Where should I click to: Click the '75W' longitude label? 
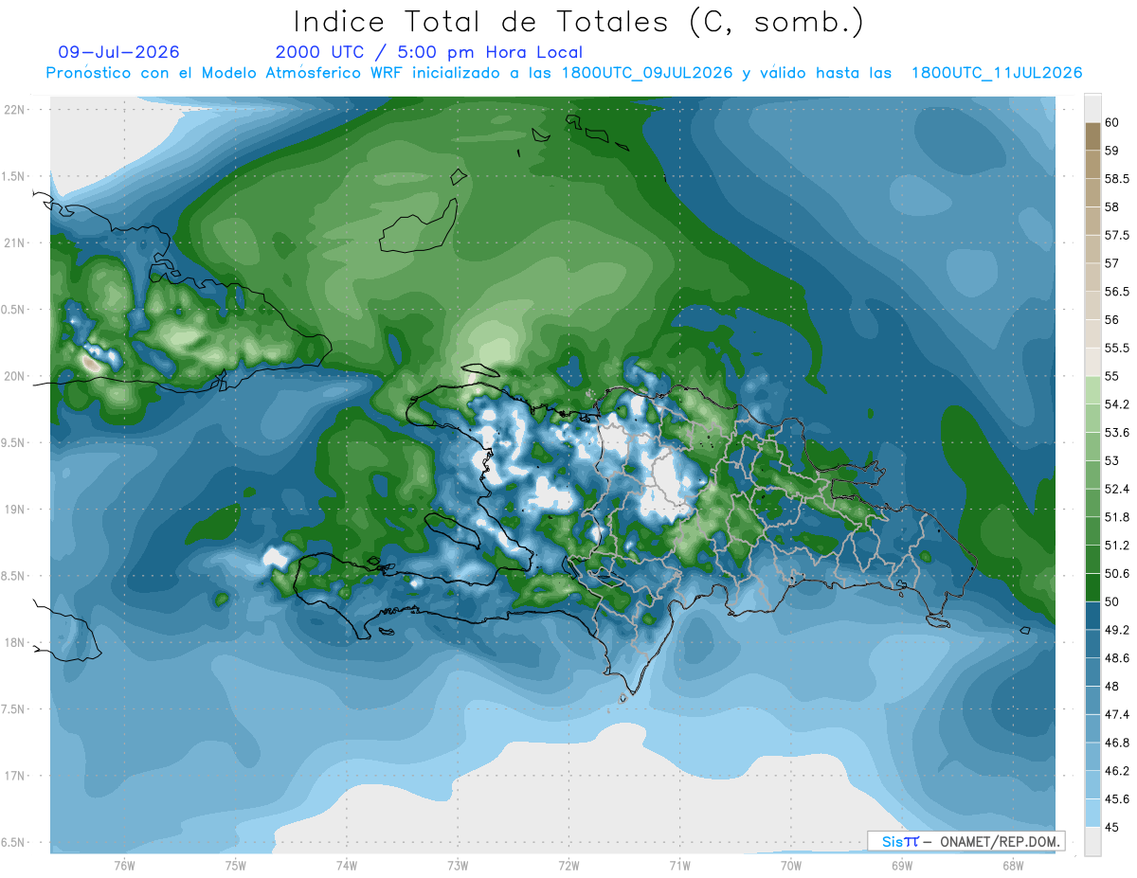[236, 866]
